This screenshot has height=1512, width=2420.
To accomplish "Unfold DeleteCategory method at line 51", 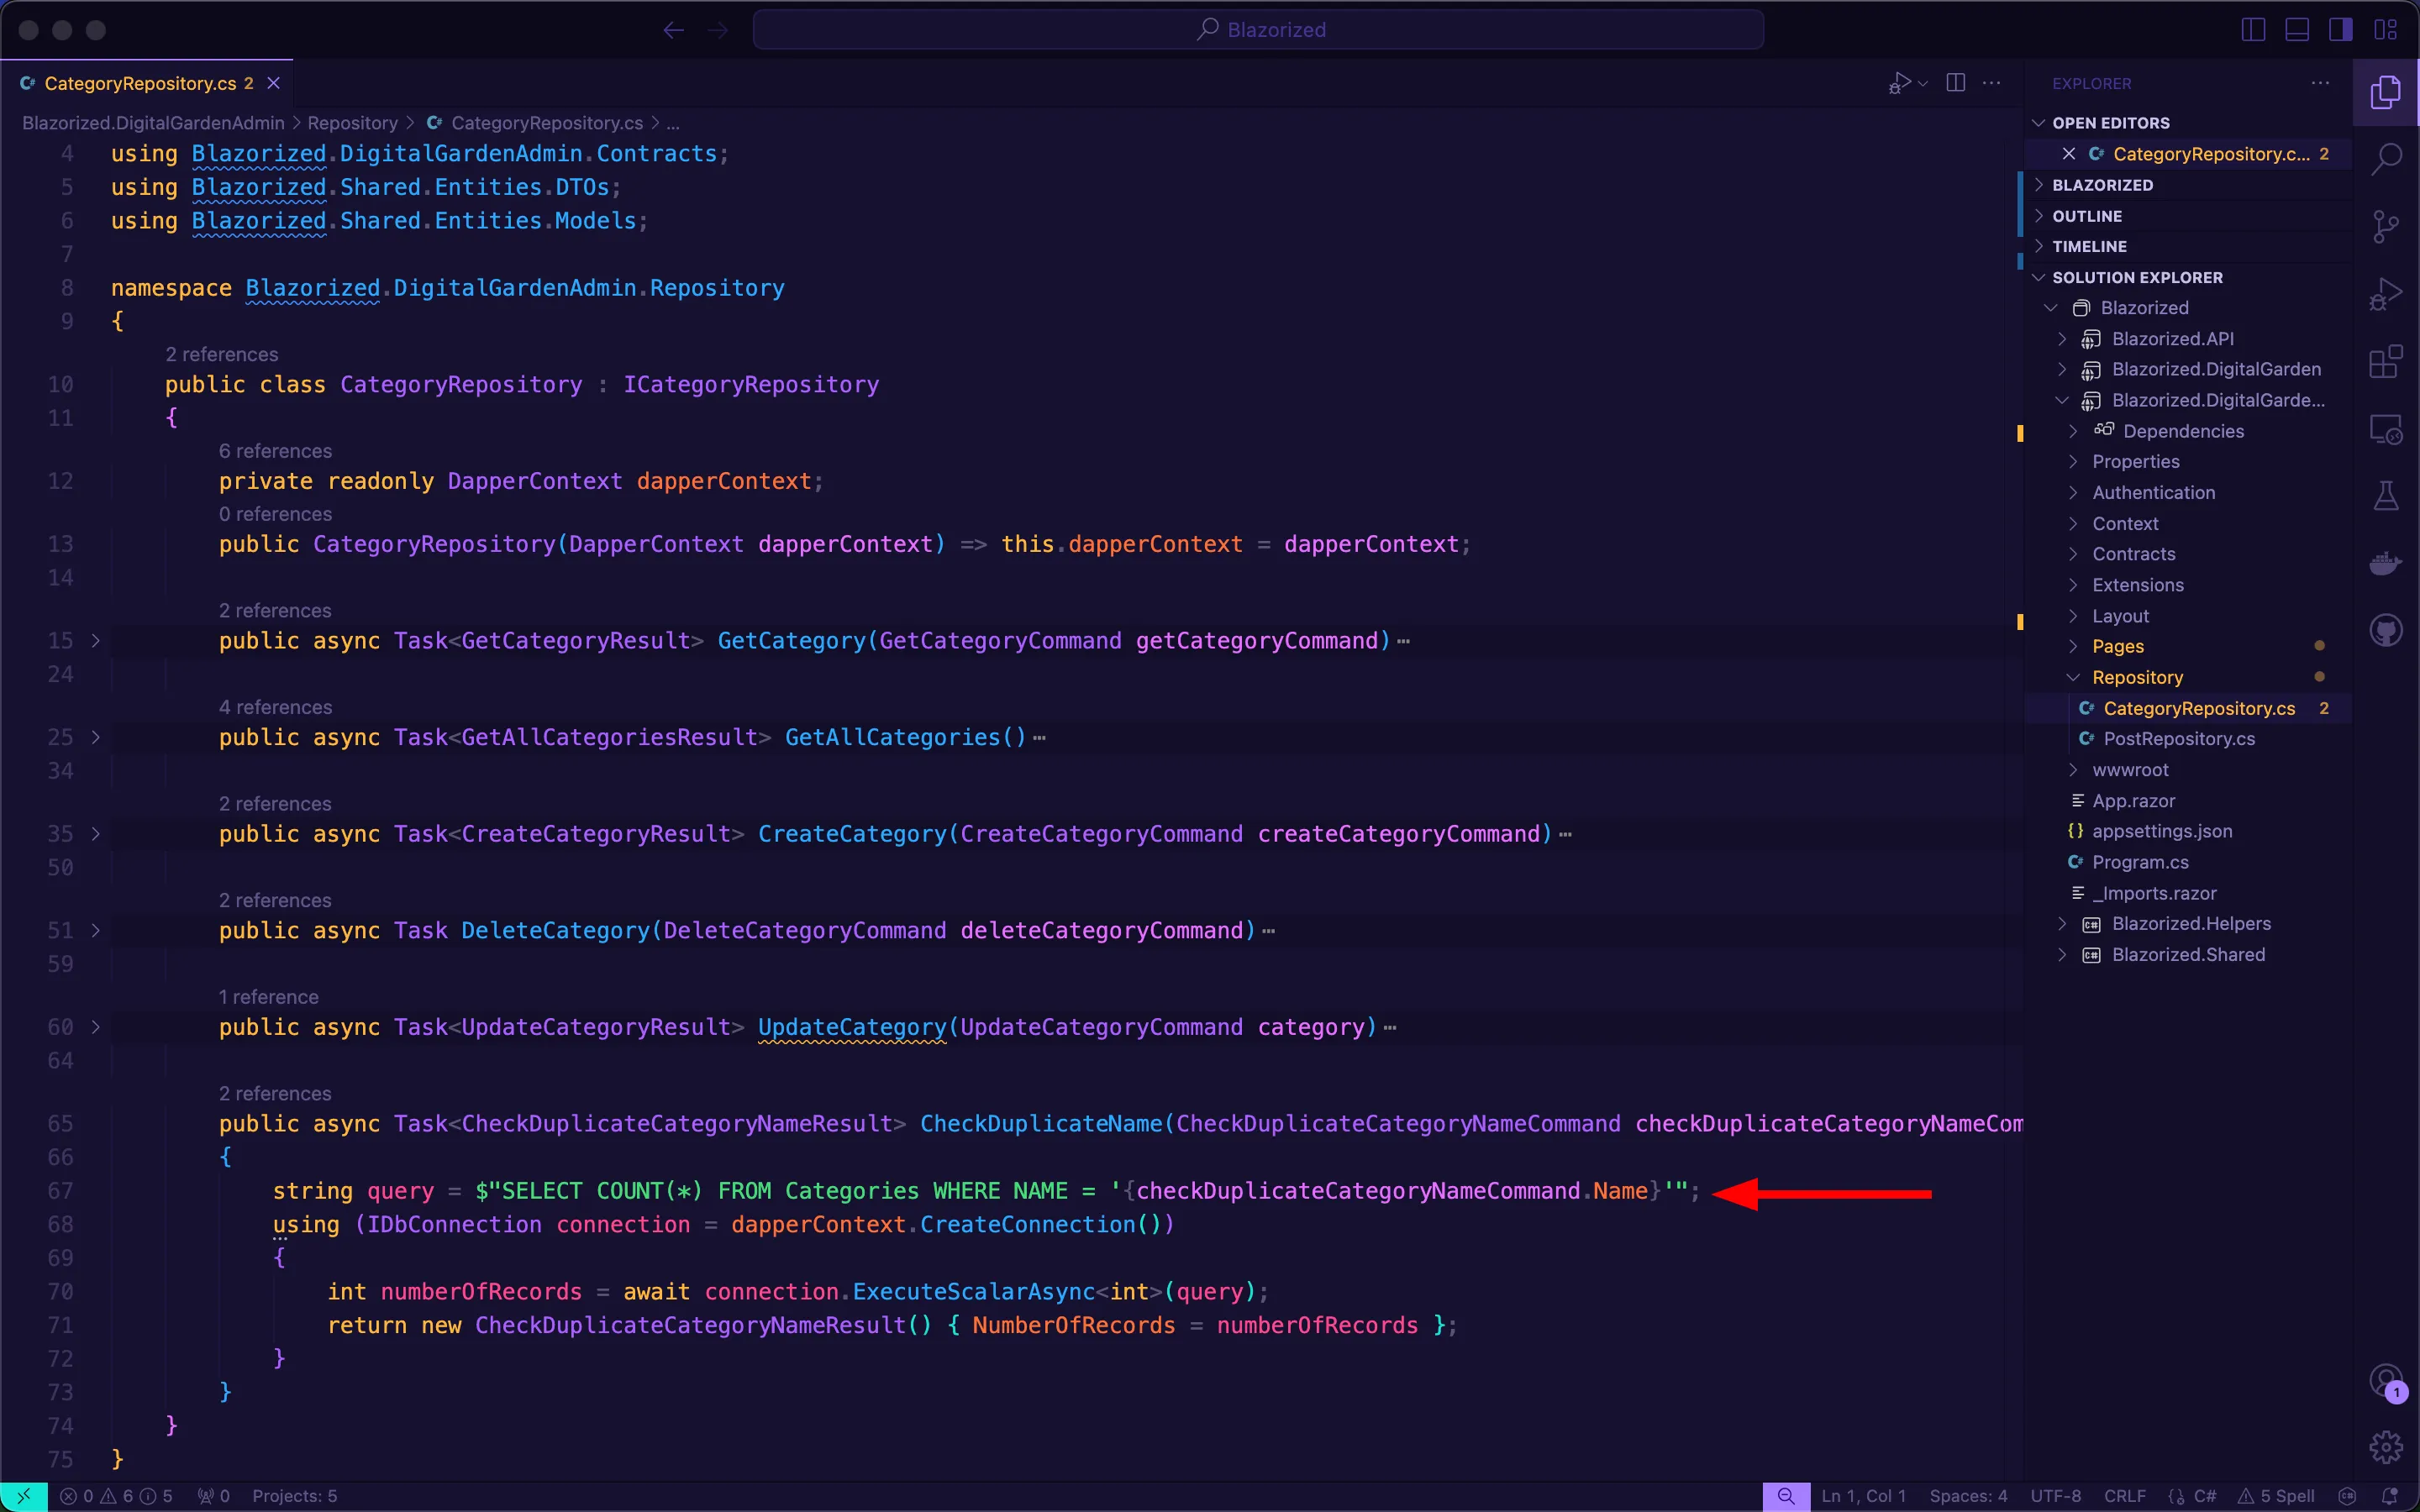I will pos(96,930).
